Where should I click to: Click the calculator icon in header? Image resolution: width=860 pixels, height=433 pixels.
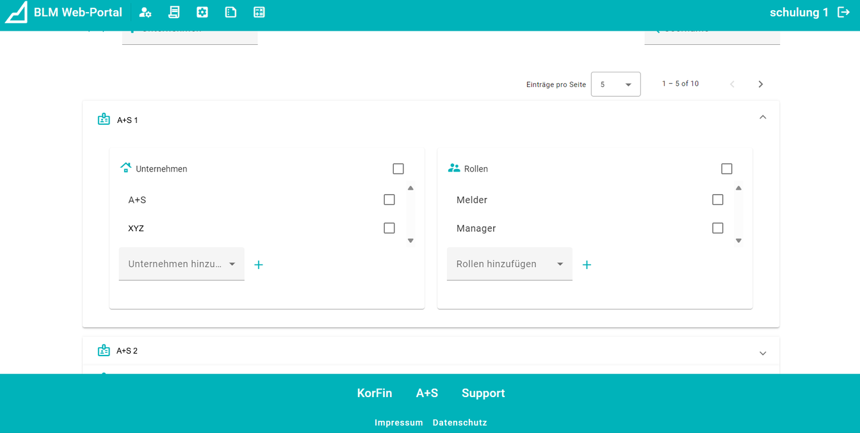coord(259,12)
